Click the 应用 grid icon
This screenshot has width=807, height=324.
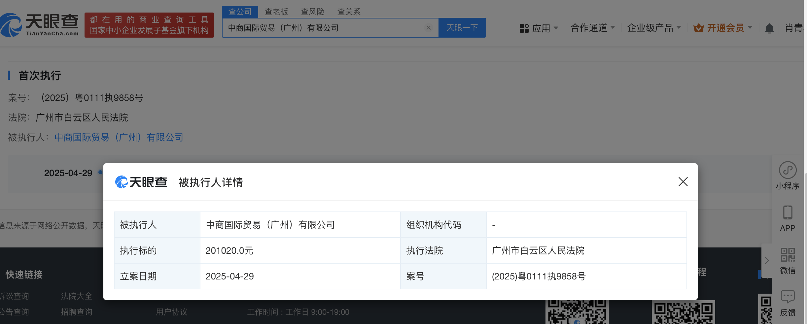point(524,28)
